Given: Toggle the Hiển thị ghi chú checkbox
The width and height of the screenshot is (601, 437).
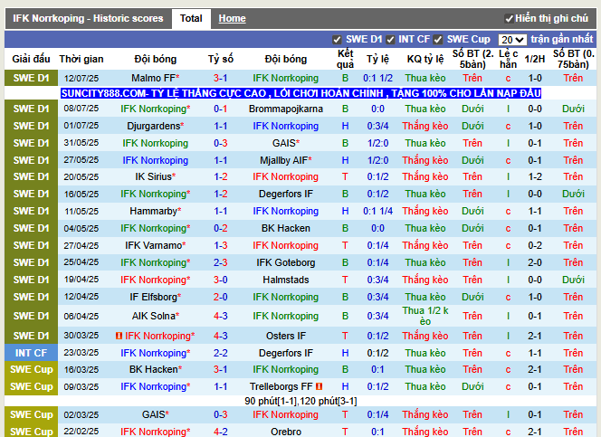Looking at the screenshot, I should pos(509,18).
